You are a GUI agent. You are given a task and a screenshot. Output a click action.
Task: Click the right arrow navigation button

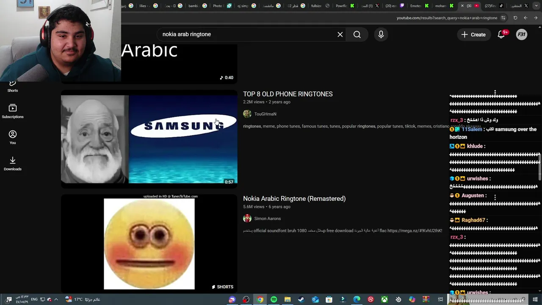coord(536,18)
